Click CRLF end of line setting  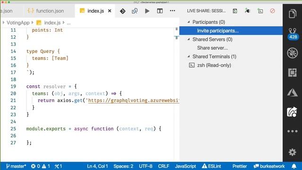click(x=164, y=166)
